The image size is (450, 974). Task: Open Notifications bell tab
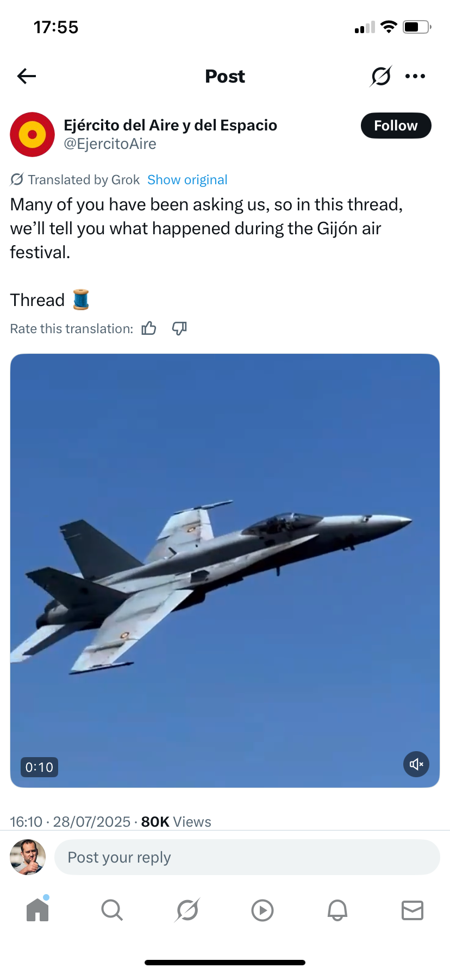pos(337,910)
